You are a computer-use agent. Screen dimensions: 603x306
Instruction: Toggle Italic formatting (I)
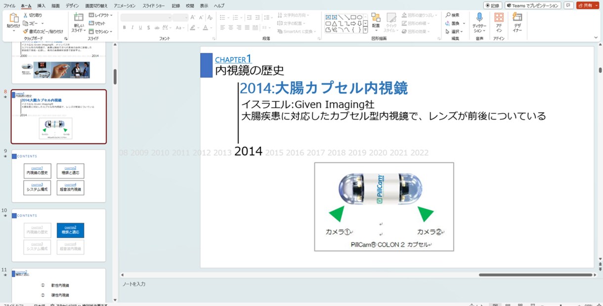tap(131, 28)
